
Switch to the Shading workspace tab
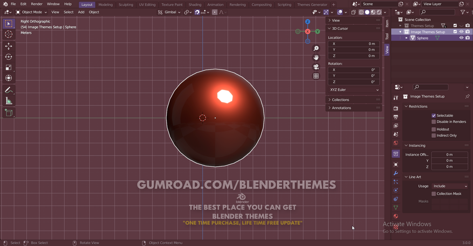coord(195,5)
